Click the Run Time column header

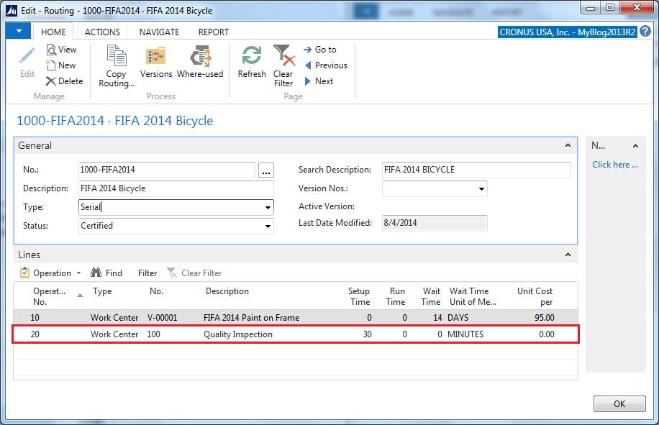click(396, 296)
